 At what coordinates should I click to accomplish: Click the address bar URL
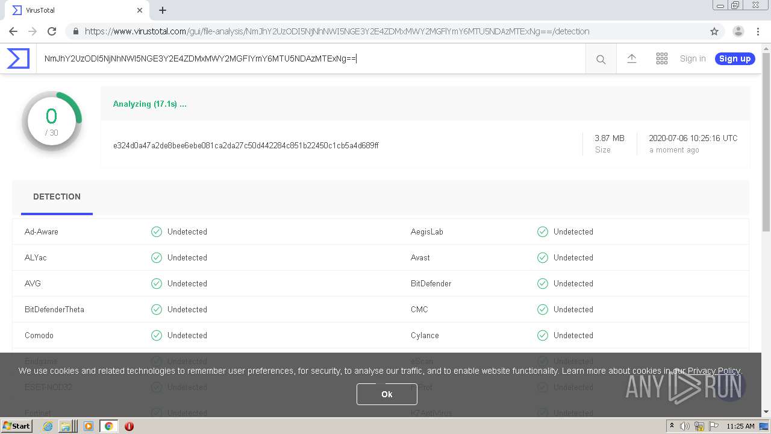coord(337,31)
